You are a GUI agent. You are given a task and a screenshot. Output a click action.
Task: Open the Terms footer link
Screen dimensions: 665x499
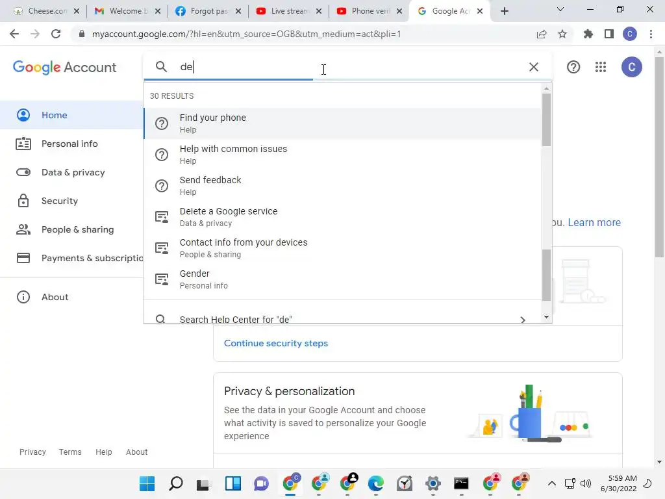pos(70,452)
